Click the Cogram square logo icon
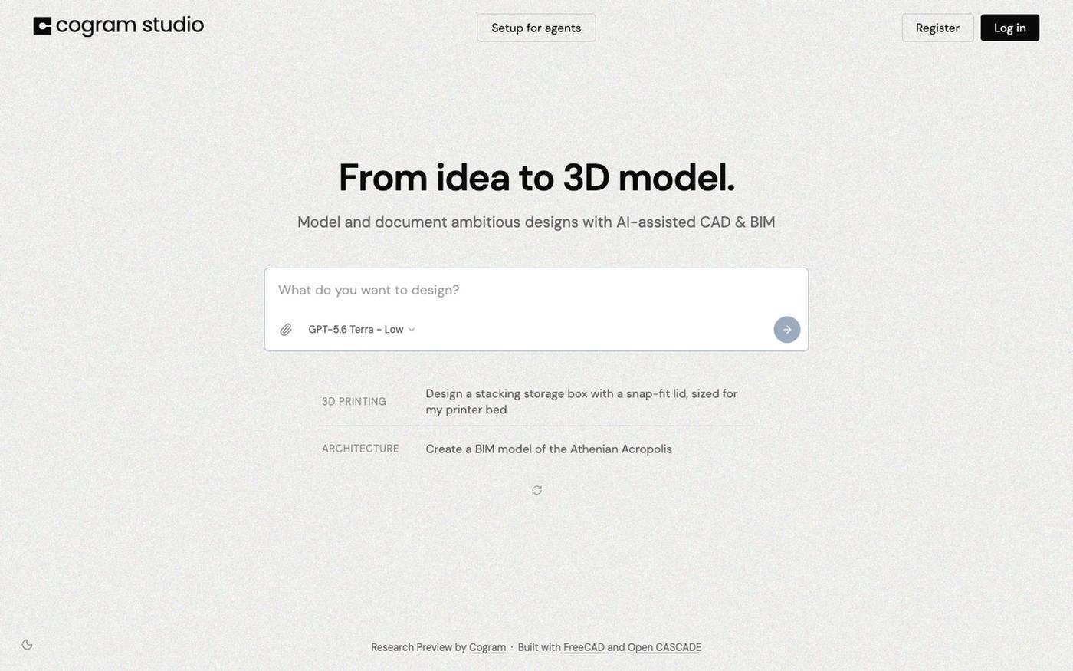Image resolution: width=1073 pixels, height=671 pixels. (42, 26)
